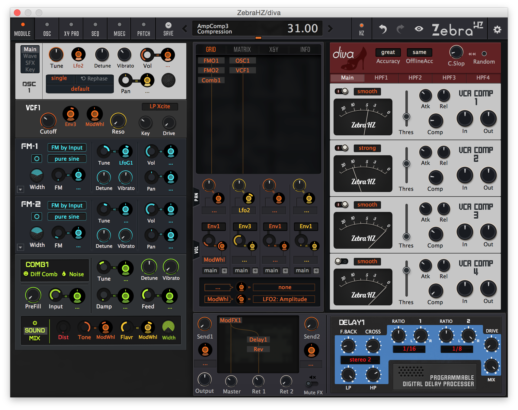
Task: Select the HPF1 tab in Diva panel
Action: coord(381,78)
